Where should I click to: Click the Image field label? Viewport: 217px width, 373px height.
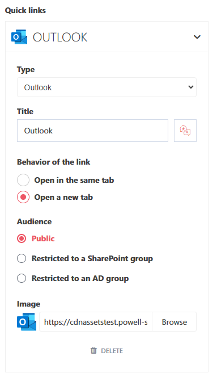(x=28, y=304)
